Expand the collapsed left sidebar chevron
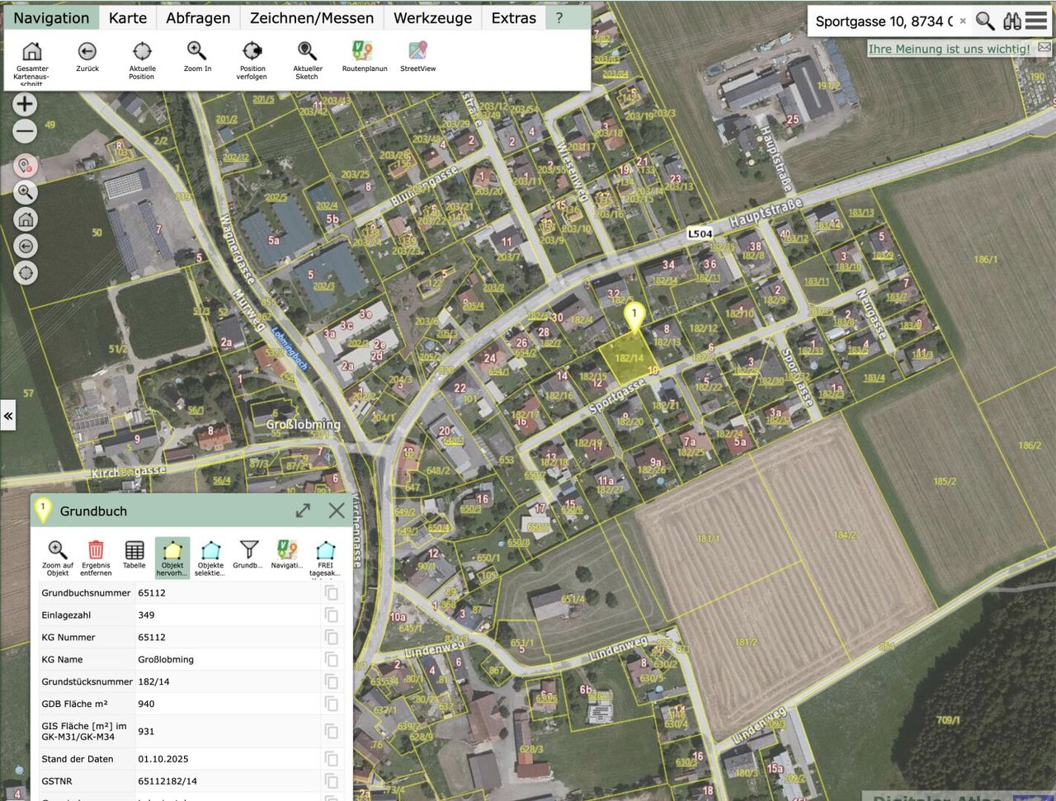The image size is (1056, 801). coord(8,416)
